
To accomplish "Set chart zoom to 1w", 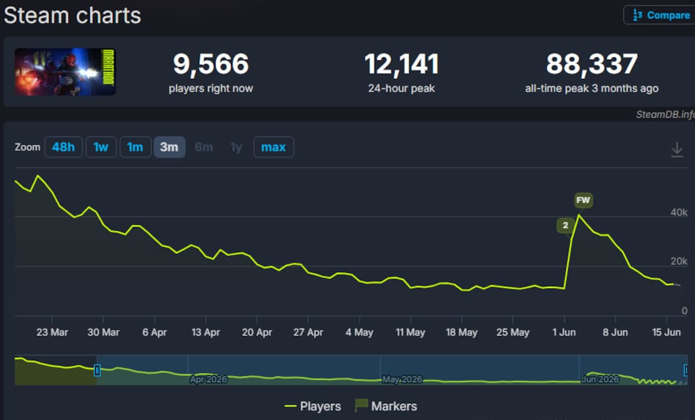I will click(101, 147).
